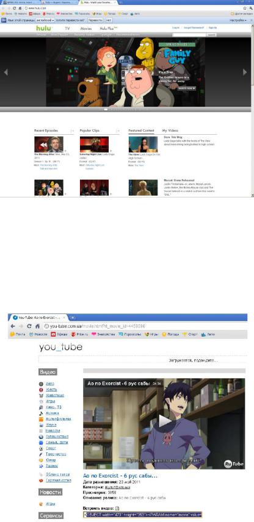254x522 pixels.
Task: Click the RuTube logo on the video player
Action: [x=233, y=463]
